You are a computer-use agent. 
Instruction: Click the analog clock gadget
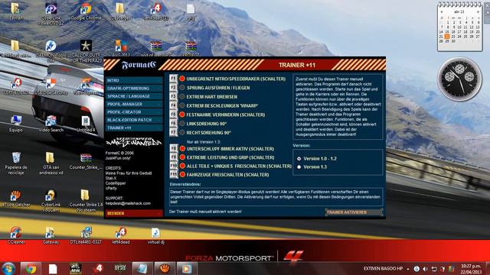459,79
